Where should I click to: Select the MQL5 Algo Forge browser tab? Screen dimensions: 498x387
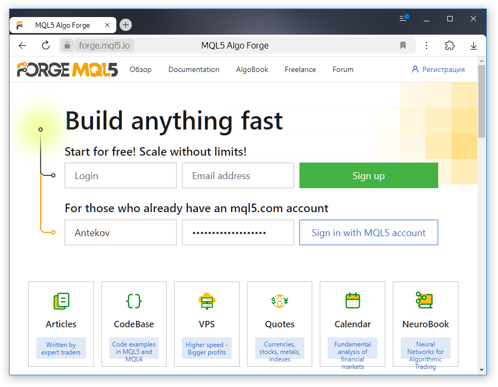[x=63, y=25]
